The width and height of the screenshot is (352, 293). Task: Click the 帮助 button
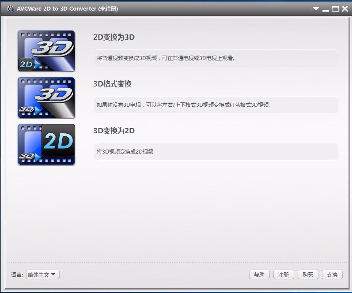coord(259,274)
